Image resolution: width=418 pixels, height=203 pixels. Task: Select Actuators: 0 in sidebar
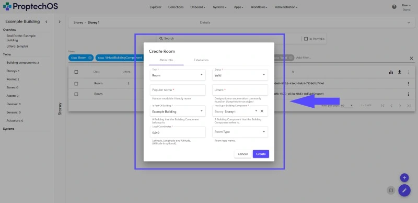[15, 121]
